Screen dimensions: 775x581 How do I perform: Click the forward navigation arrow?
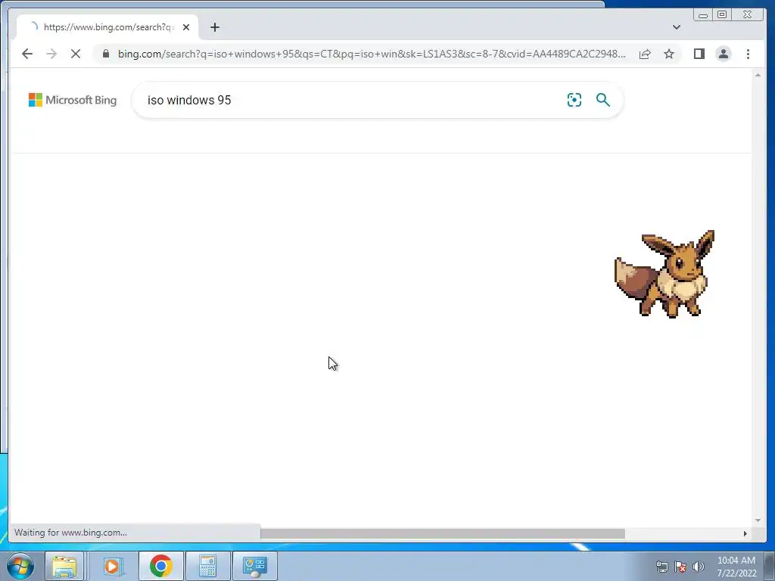pos(51,54)
